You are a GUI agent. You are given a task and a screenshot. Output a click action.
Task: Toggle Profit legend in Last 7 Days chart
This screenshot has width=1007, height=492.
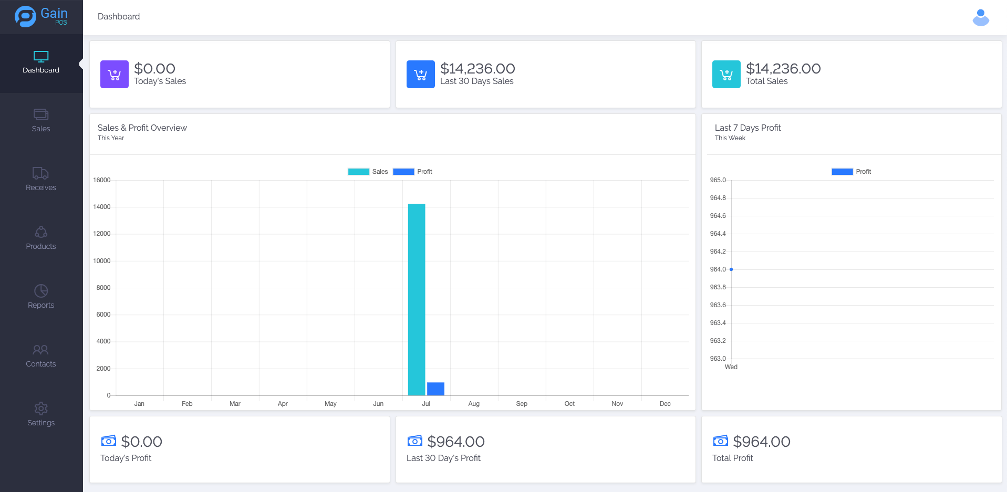click(851, 172)
